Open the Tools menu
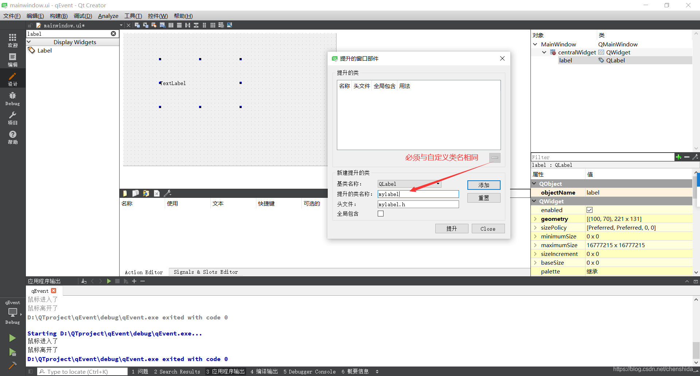 133,16
